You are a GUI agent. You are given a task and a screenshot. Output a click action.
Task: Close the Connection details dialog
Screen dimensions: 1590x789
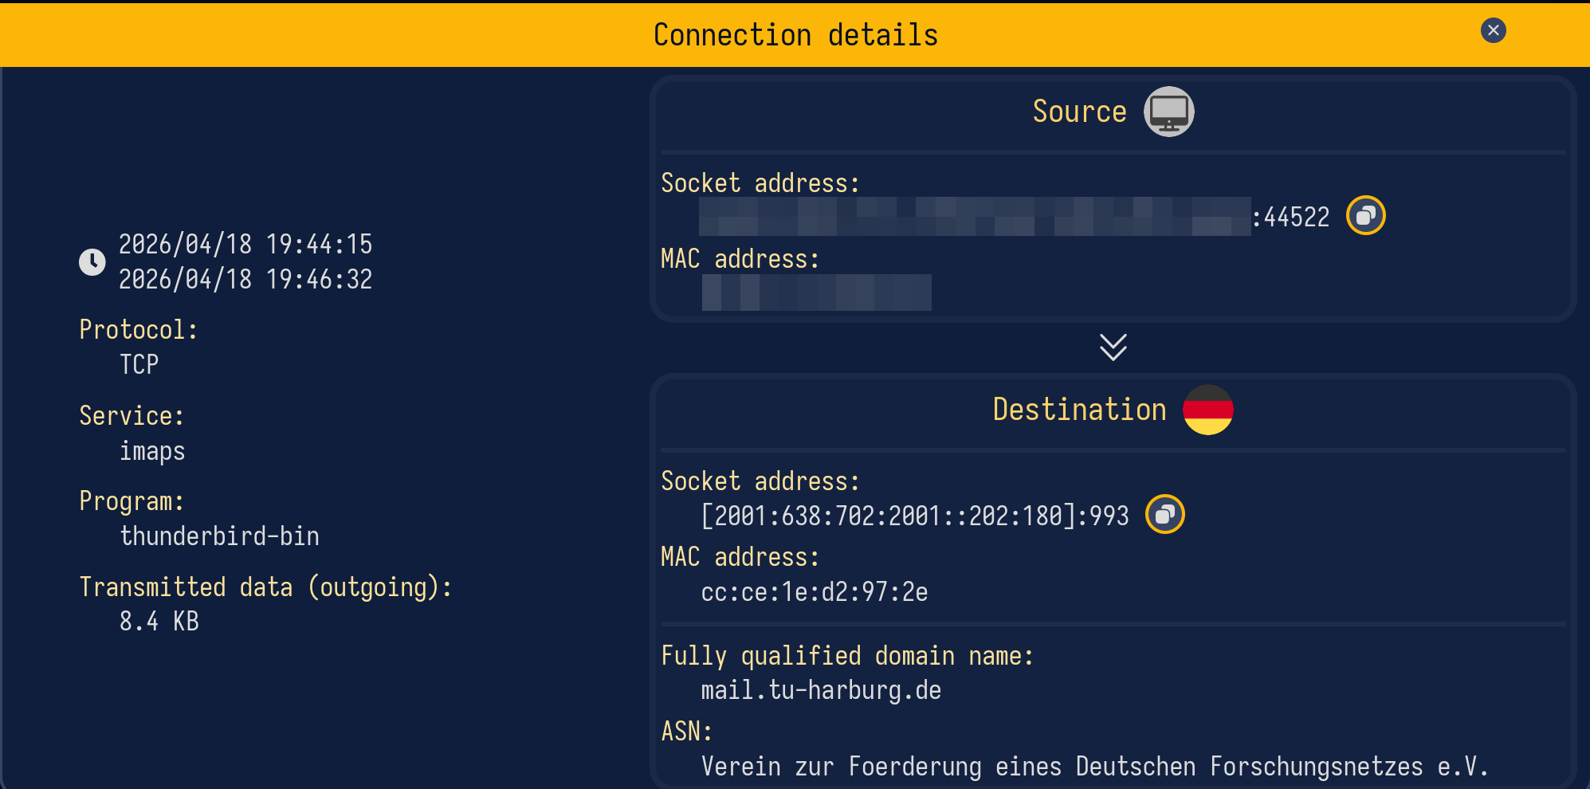(1493, 30)
